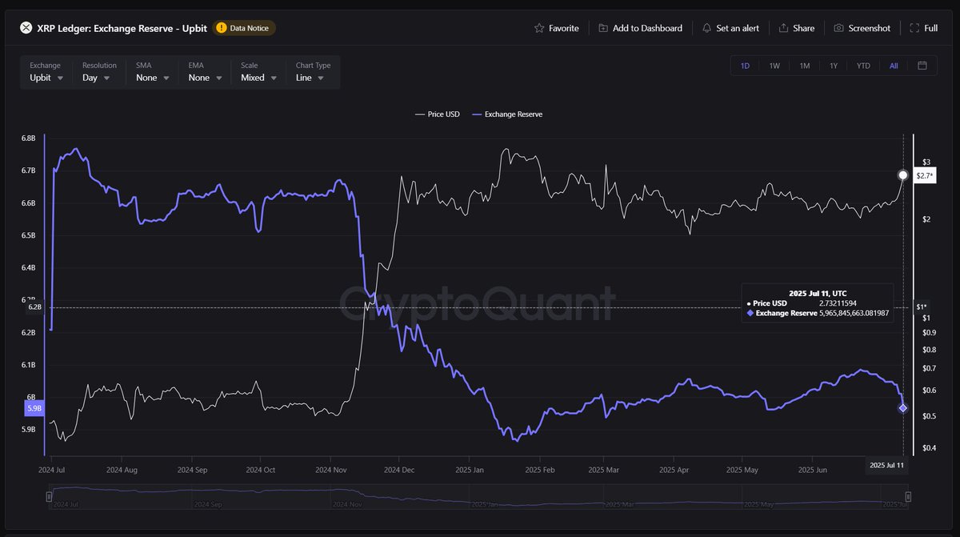The width and height of the screenshot is (960, 537).
Task: Click the 2025 Jun x-axis label
Action: [x=814, y=471]
